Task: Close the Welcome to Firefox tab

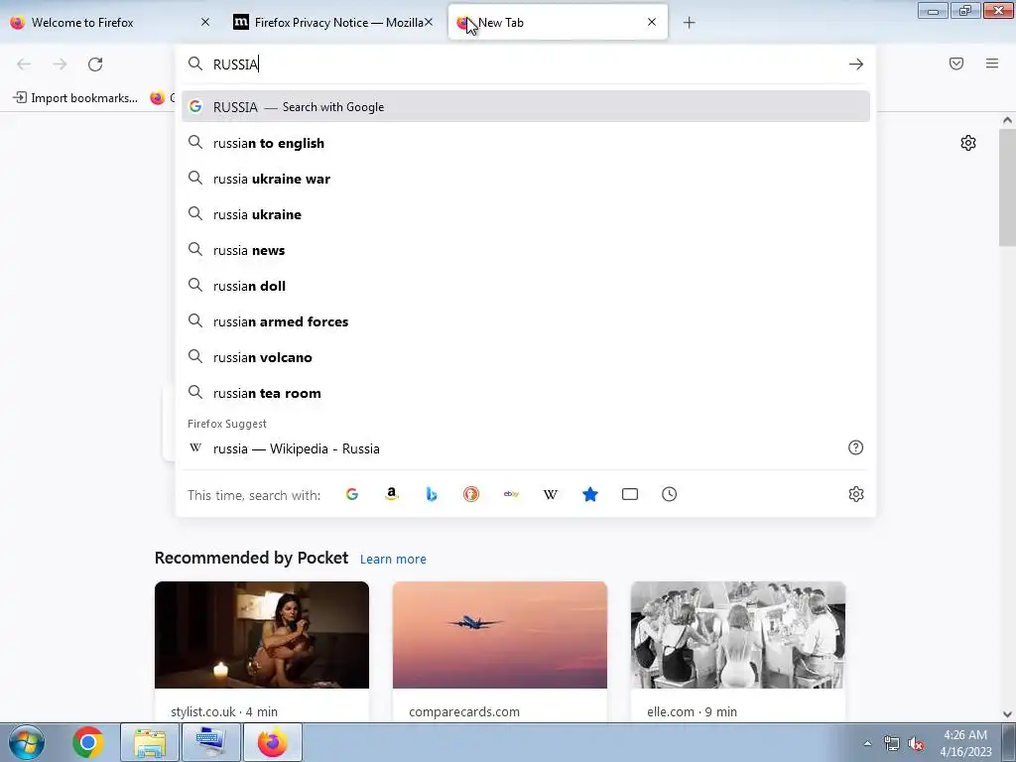Action: 205,22
